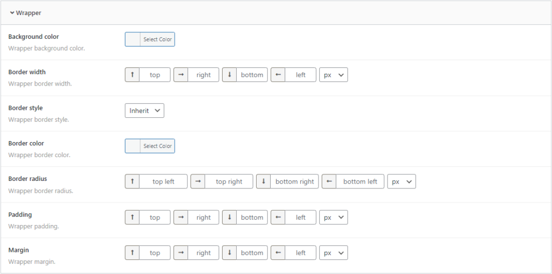Viewport: 552px width, 274px height.
Task: Open the Border radius px unit dropdown
Action: point(402,181)
